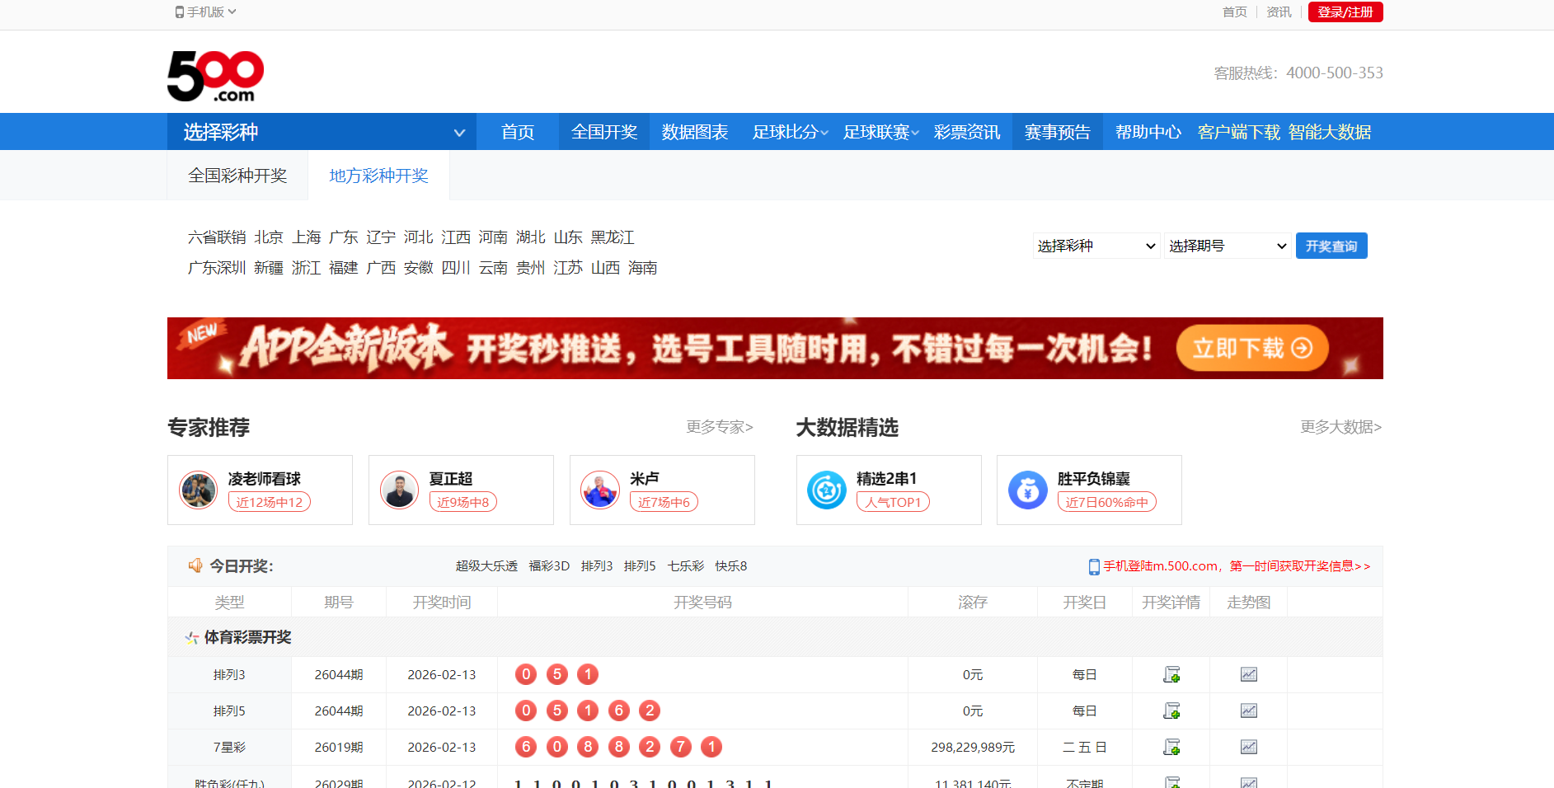Open the 选择期号 combo box
Screen dimensions: 1554x788
pyautogui.click(x=1227, y=246)
